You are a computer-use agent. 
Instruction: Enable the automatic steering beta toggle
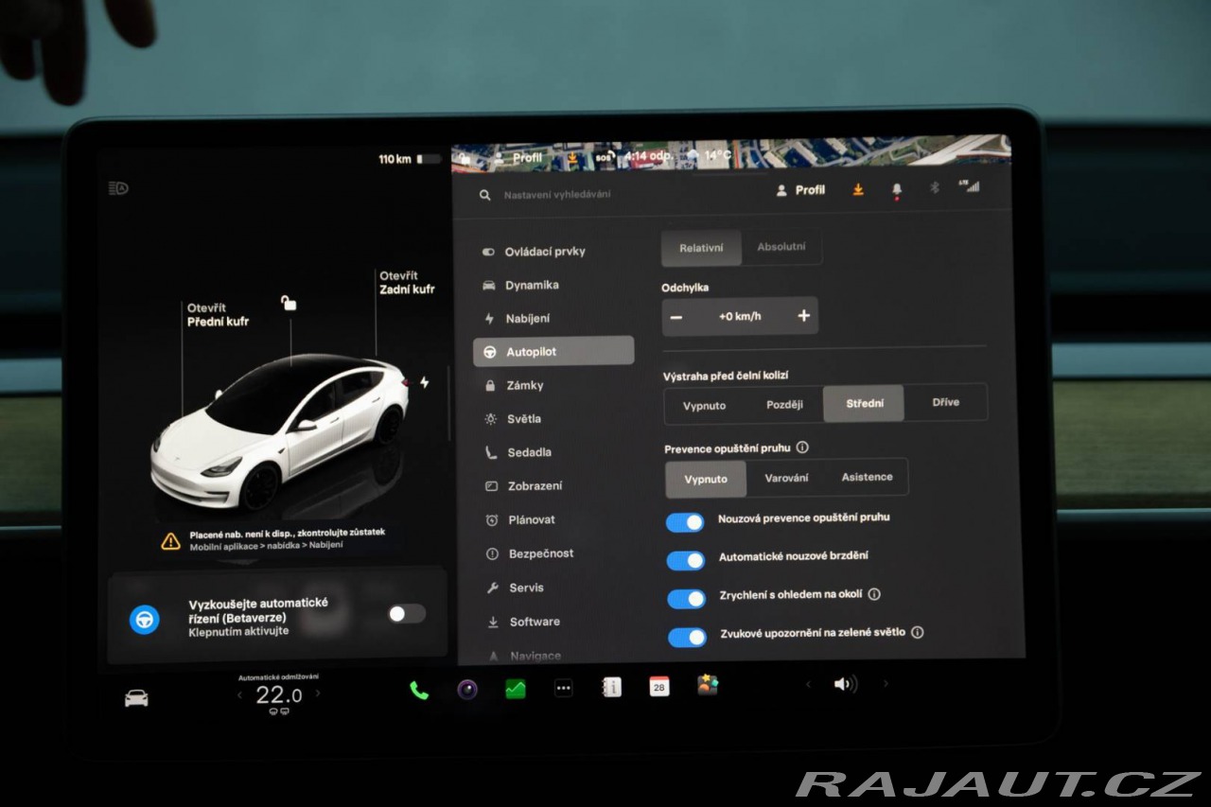407,614
